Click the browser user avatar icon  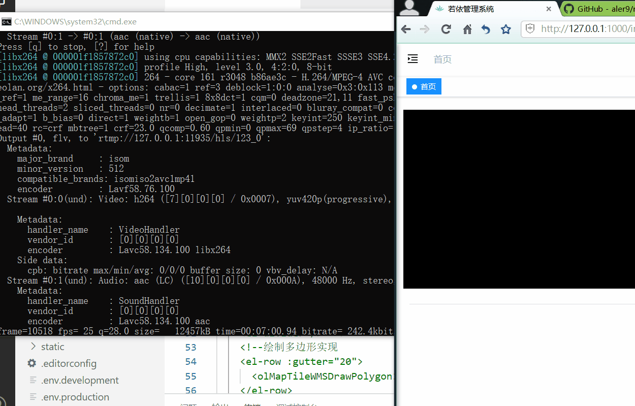[x=409, y=8]
